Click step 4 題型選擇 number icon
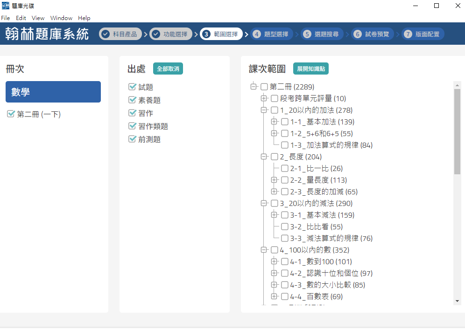Viewport: 465px width, 329px height. 256,34
